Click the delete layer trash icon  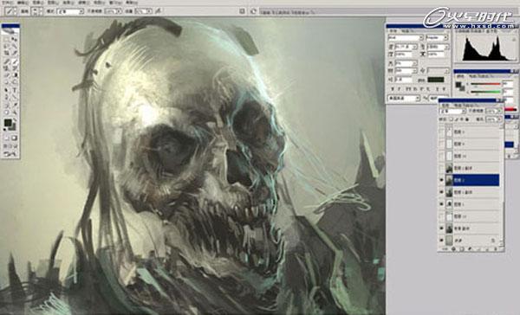496,248
